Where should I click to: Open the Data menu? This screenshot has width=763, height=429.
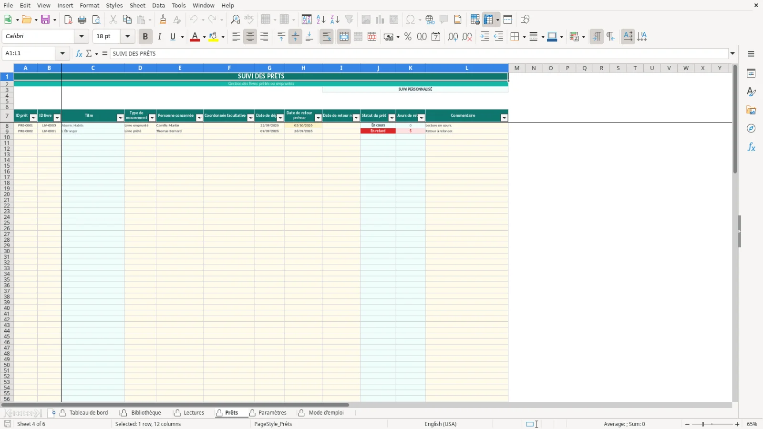coord(159,5)
